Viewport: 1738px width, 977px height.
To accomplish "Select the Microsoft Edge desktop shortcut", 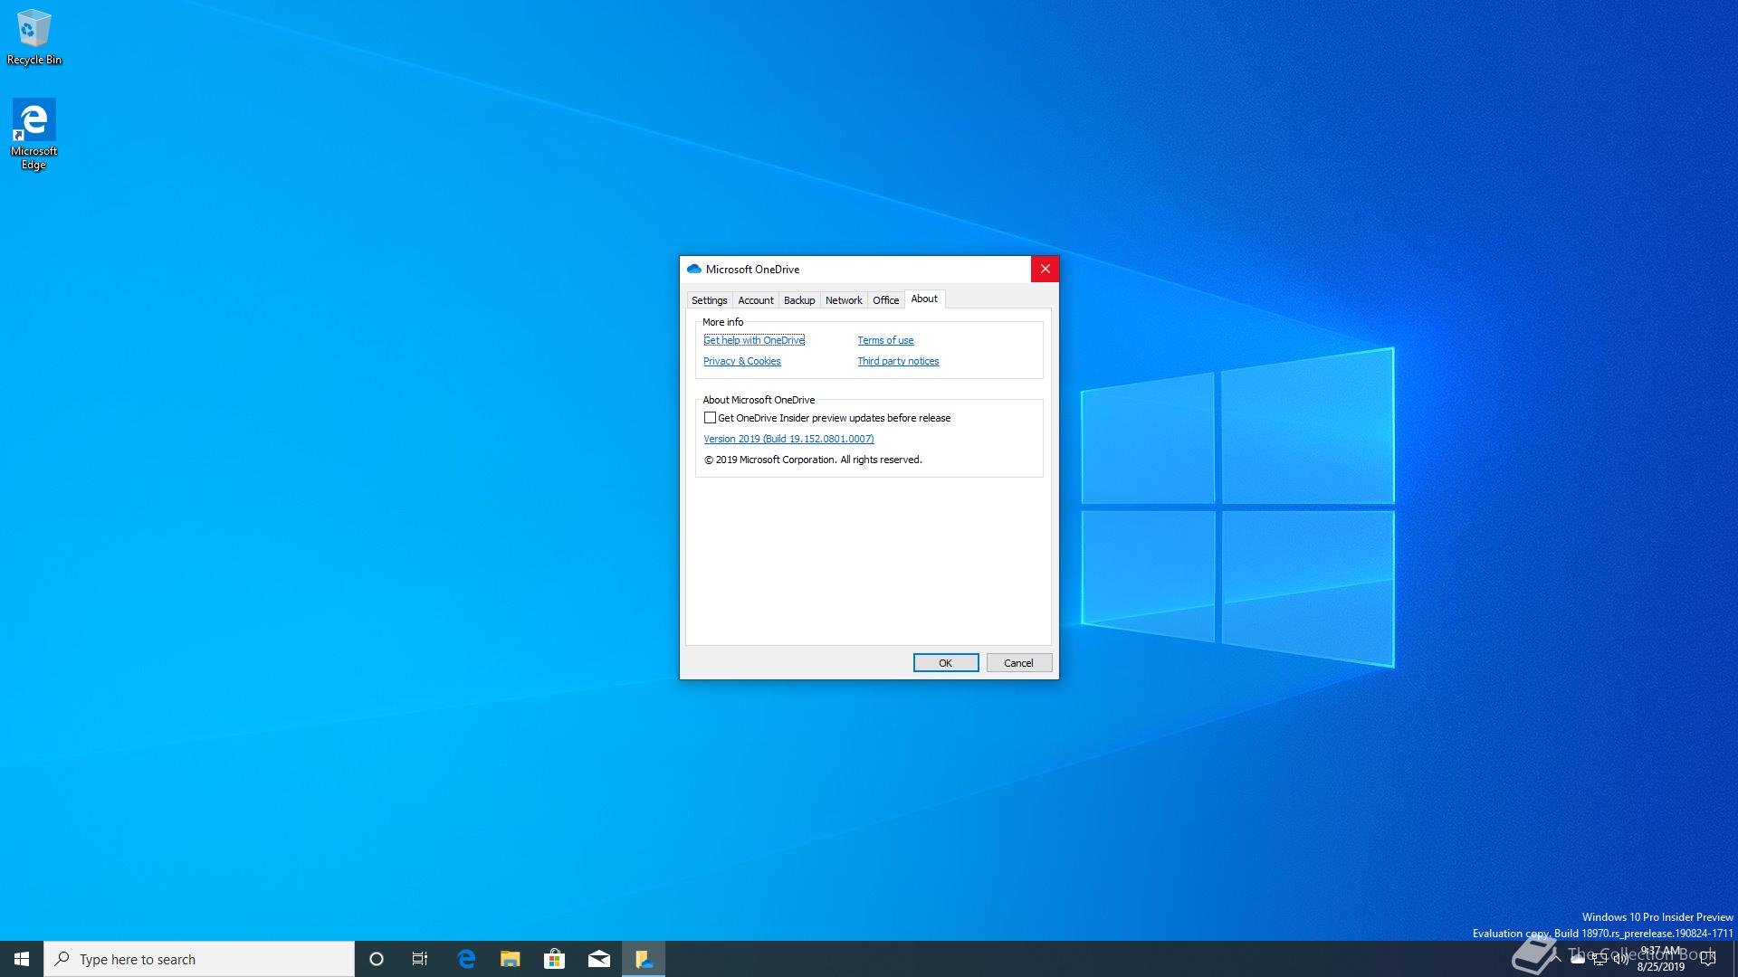I will (34, 134).
